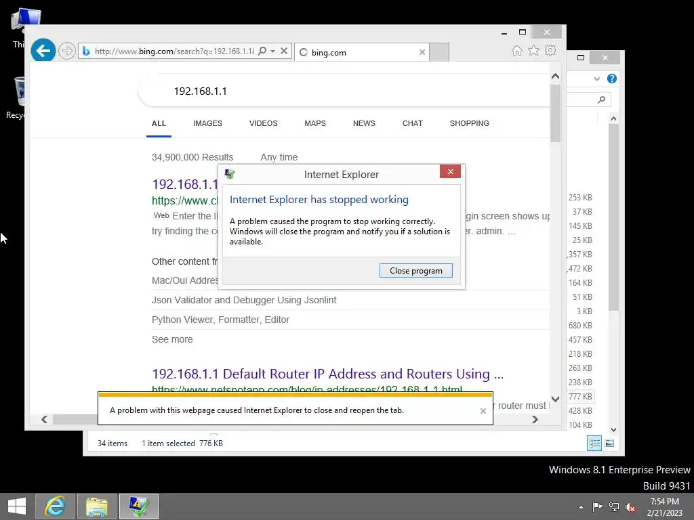The width and height of the screenshot is (694, 520).
Task: Maximize the Internet Explorer window
Action: tap(523, 32)
